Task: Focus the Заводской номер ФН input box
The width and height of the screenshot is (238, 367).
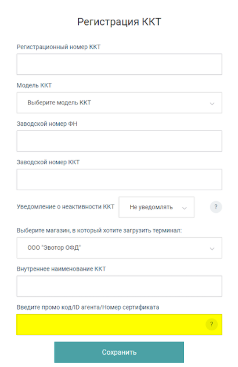Action: pos(119,141)
